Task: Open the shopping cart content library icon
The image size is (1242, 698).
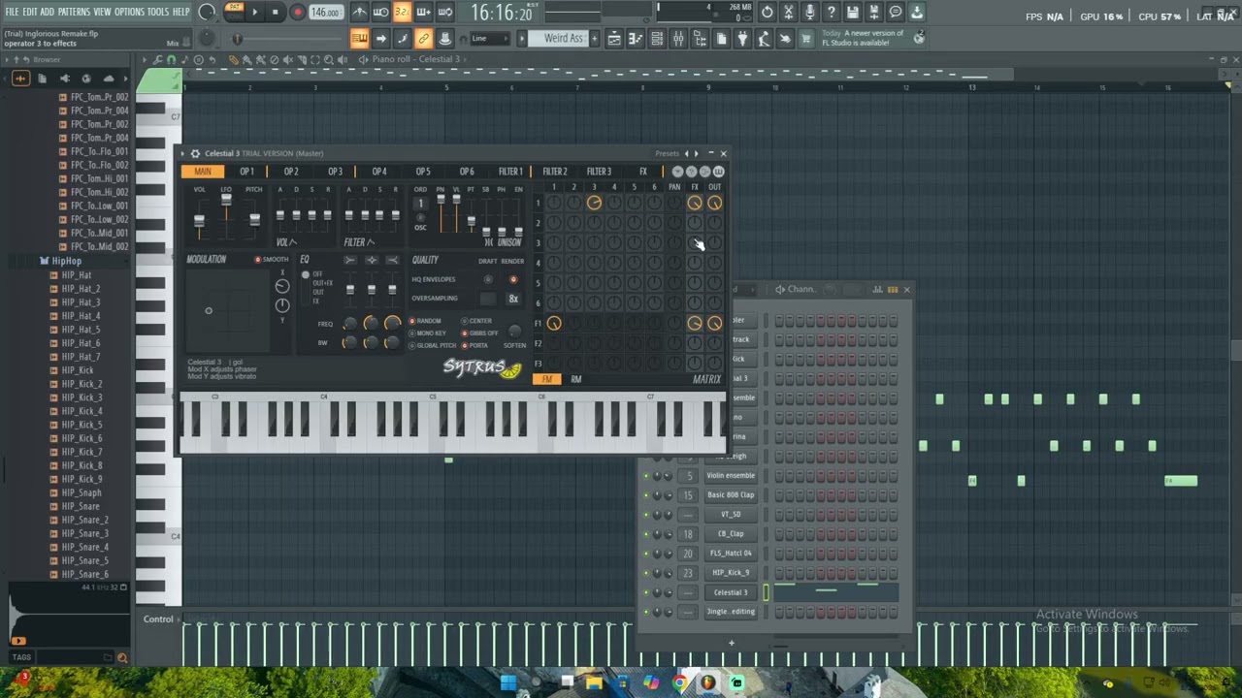Action: (805, 39)
